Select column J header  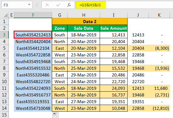[138, 15]
